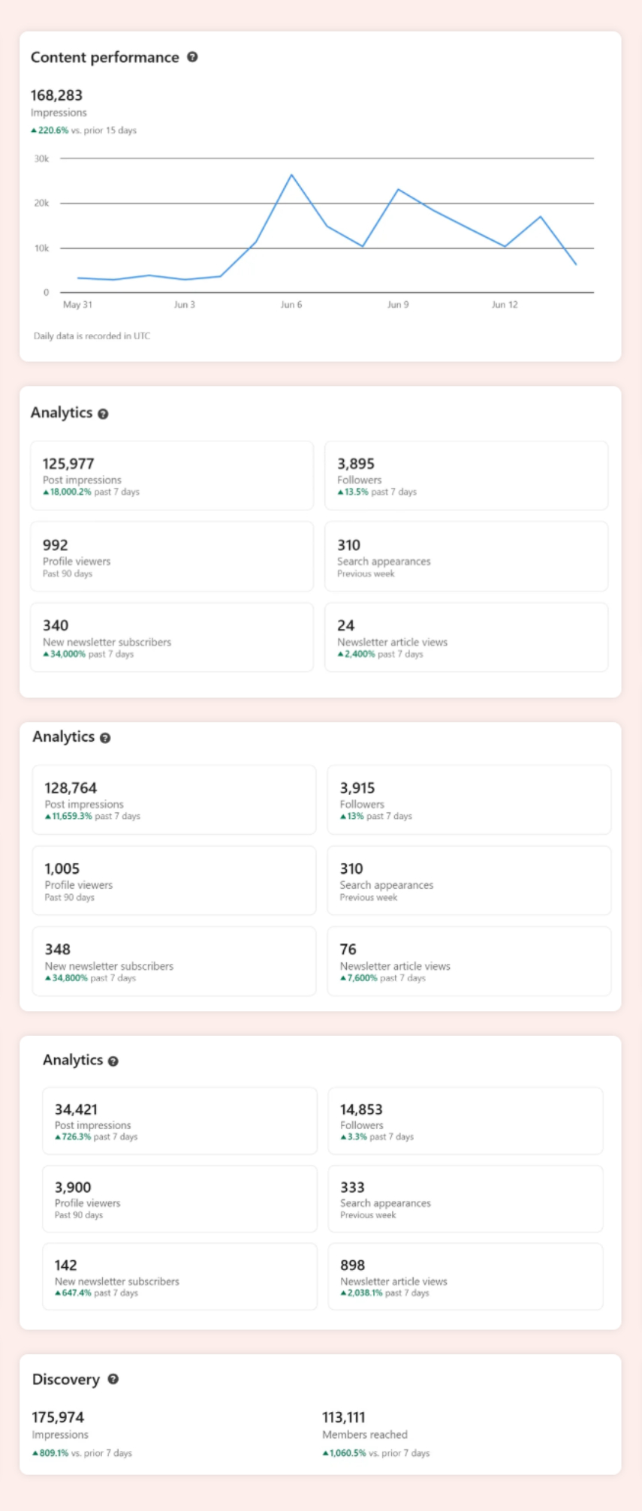Click Analytics help icon above 128,764 Post impressions

105,738
